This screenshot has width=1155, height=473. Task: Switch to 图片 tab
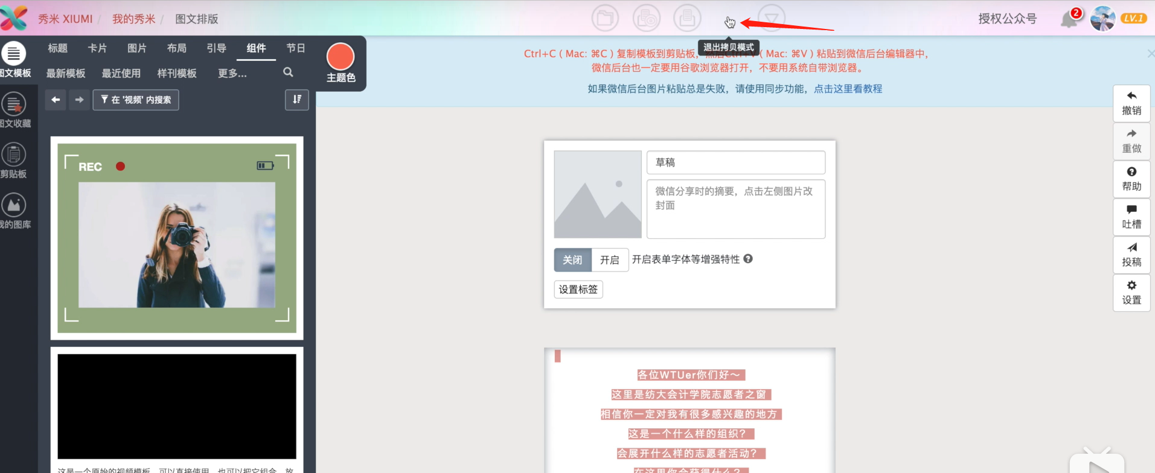pyautogui.click(x=137, y=48)
